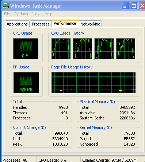Image resolution: width=145 pixels, height=162 pixels.
Task: Close the Windows Task Manager window
Action: click(142, 6)
